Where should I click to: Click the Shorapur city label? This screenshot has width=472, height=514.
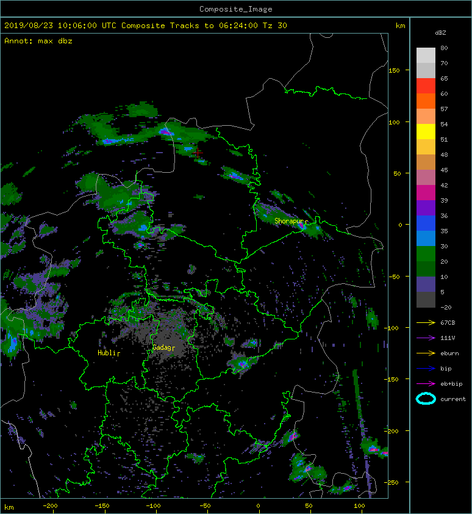tap(290, 221)
